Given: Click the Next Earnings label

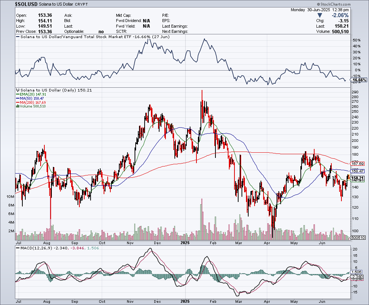Looking at the screenshot, I should coord(175,32).
